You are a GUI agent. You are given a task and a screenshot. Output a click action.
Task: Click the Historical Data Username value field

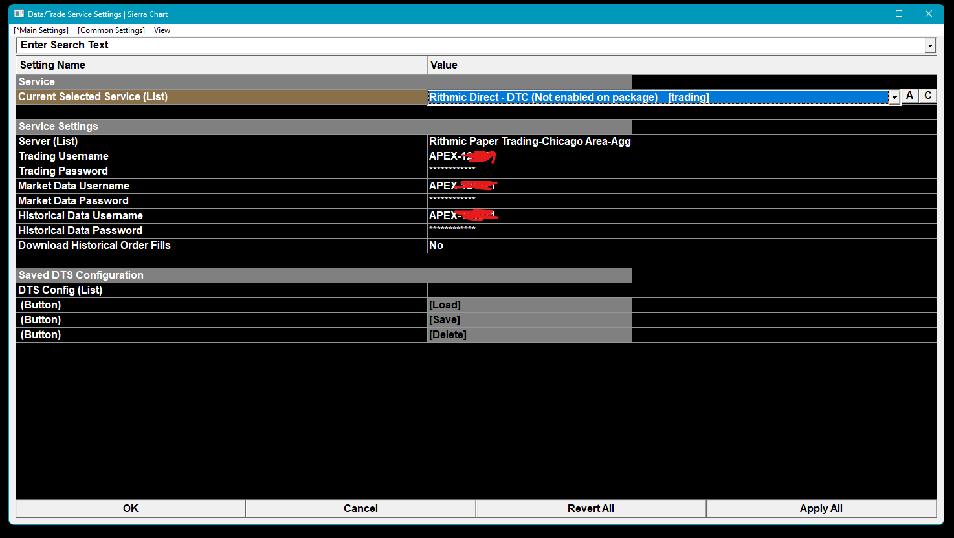(529, 216)
